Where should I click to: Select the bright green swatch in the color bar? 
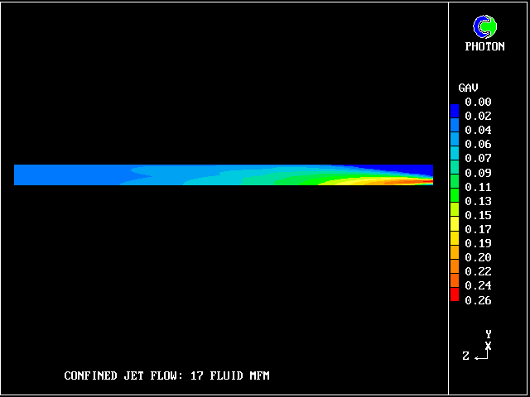[454, 195]
